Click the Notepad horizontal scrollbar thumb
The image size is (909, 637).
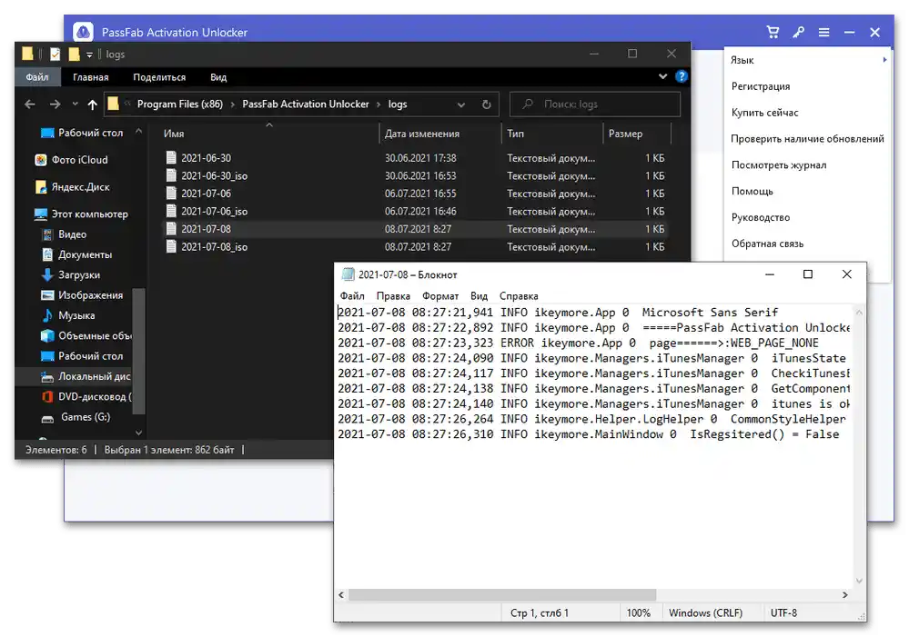tap(502, 594)
